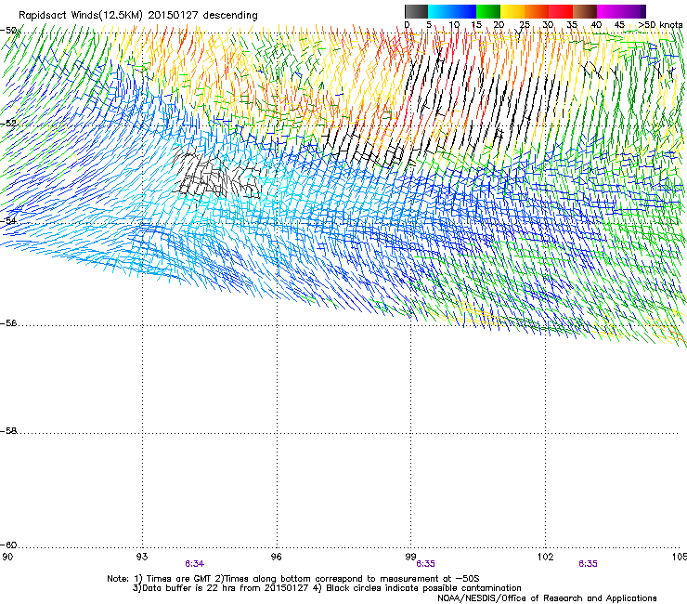Click the 102 longitude axis label

click(x=545, y=557)
